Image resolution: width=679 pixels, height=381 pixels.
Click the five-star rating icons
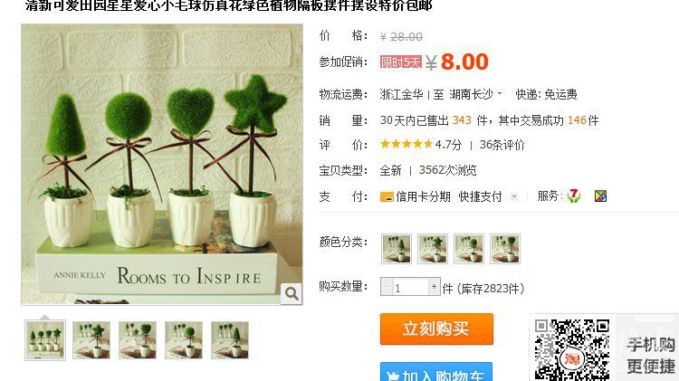coord(406,144)
